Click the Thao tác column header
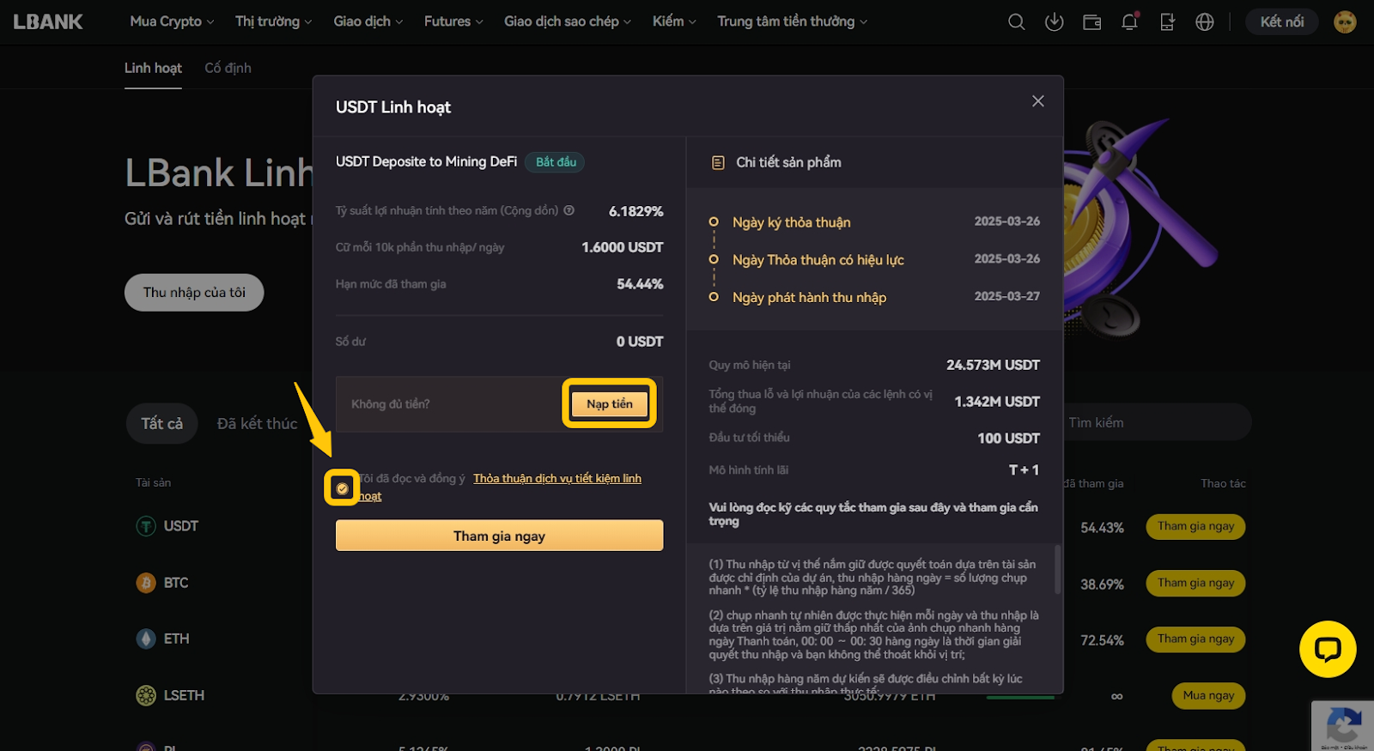Image resolution: width=1374 pixels, height=751 pixels. coord(1223,483)
